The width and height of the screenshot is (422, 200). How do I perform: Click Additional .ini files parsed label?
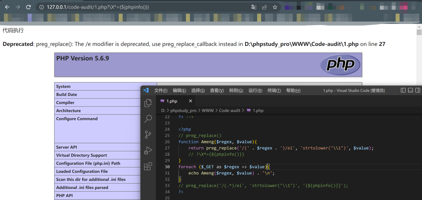click(82, 187)
